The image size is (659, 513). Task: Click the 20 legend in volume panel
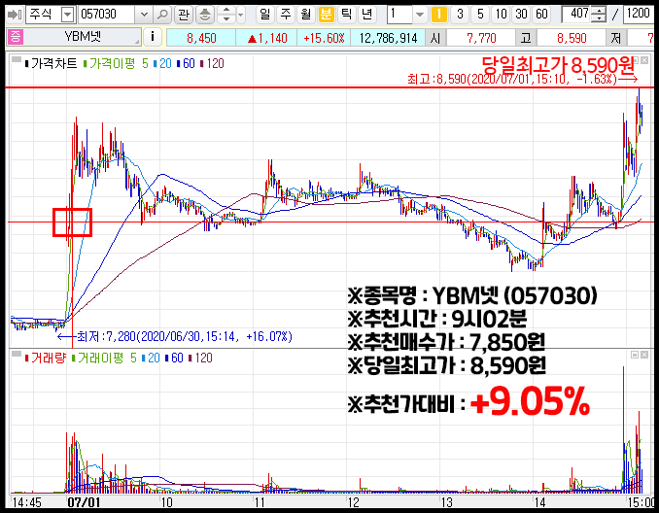click(151, 358)
